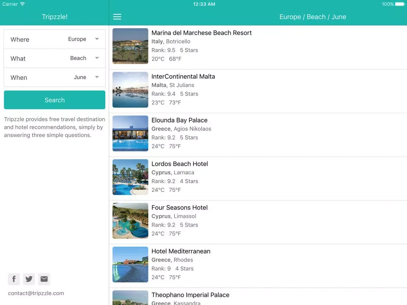Open Hotel Mediterranean photo thumbnail
Screen dimensions: 407x305
tap(130, 265)
